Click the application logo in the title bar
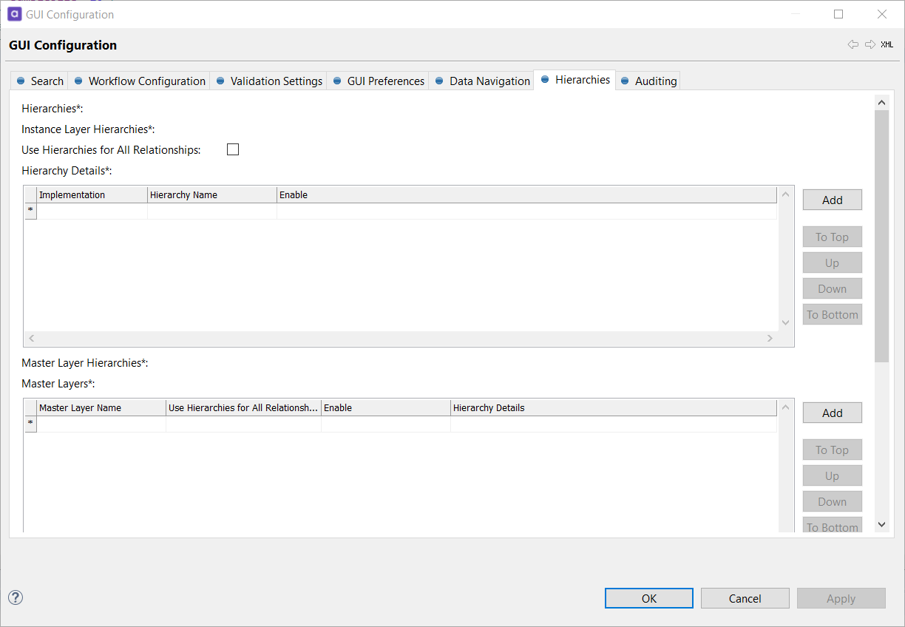The height and width of the screenshot is (627, 905). [x=14, y=14]
